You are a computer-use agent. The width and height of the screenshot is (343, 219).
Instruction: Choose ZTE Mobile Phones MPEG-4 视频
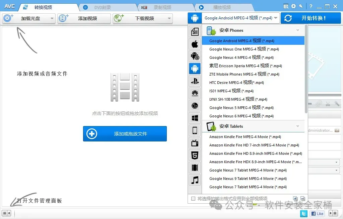point(253,74)
